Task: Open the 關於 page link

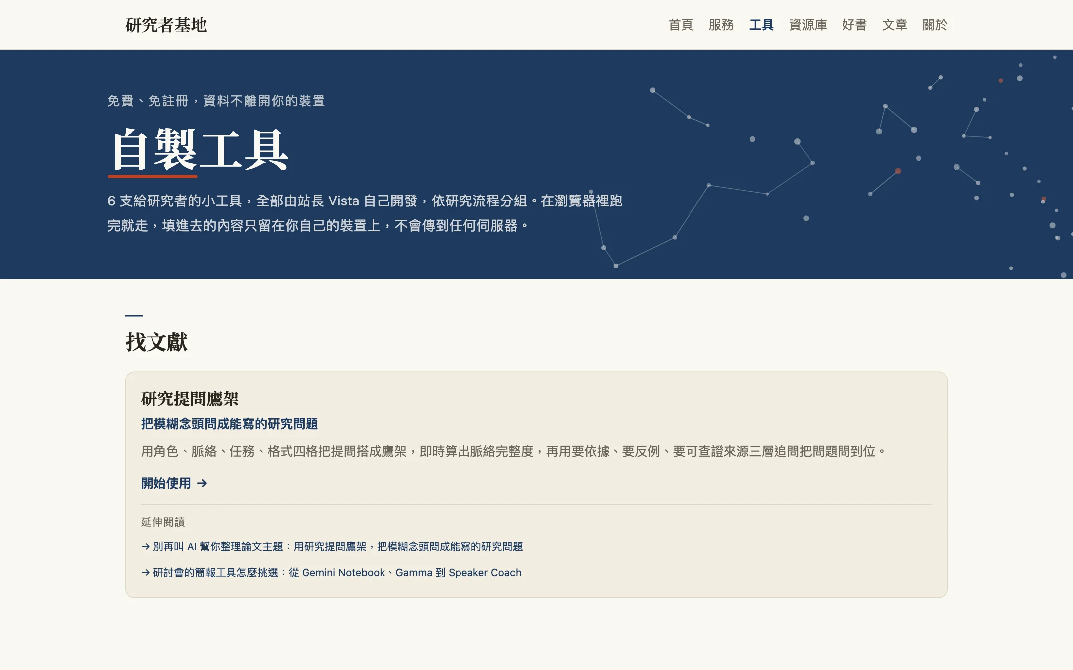Action: [935, 25]
